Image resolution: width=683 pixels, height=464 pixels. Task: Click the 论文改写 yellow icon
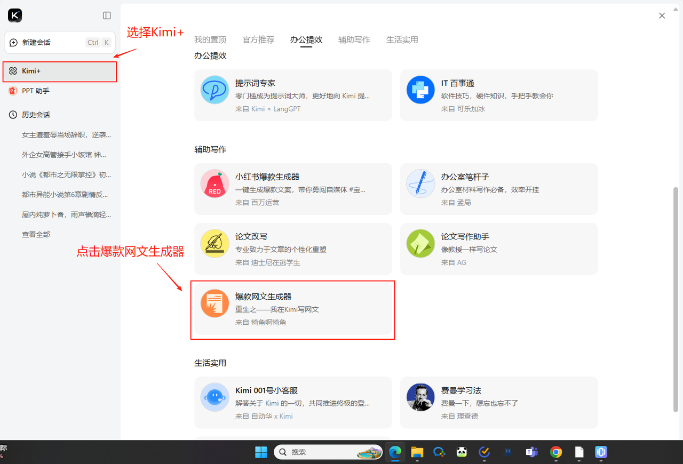pos(215,243)
